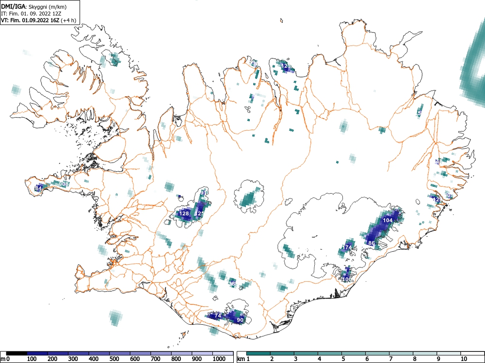Click the '74' visibility value on the map
The height and width of the screenshot is (363, 485).
(218, 316)
